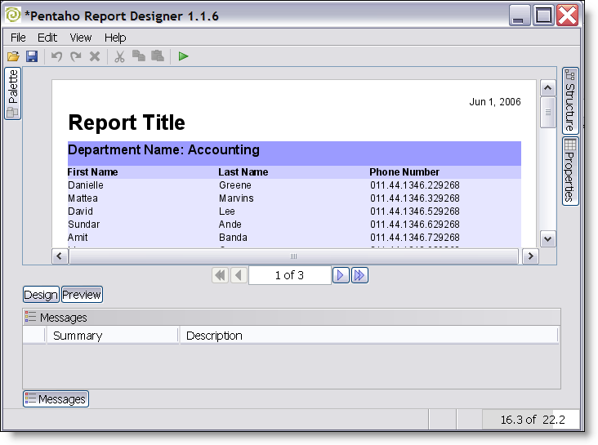
Task: Click the last name 'Ande'
Action: 230,225
